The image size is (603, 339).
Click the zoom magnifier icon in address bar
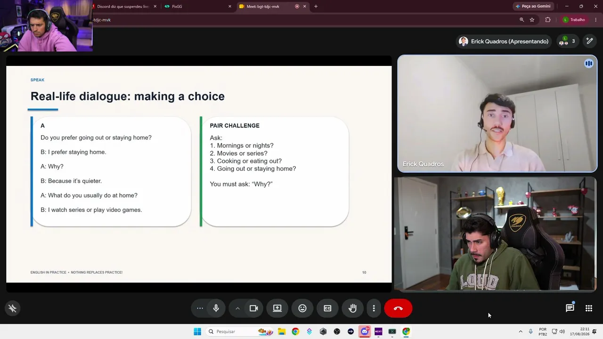[x=522, y=20]
